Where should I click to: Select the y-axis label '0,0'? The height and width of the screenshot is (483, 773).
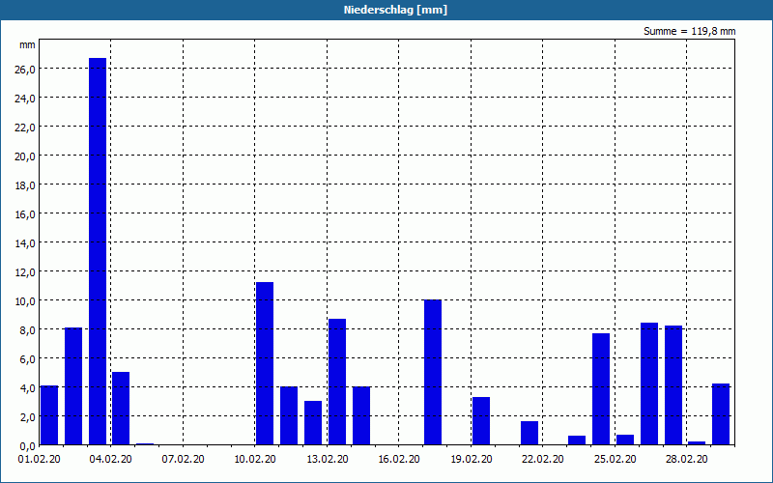(28, 446)
